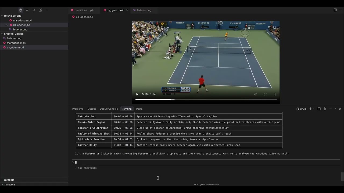Expand additional views chevron in sidebar header
Viewport: 344px width, 193px height.
pos(47,10)
